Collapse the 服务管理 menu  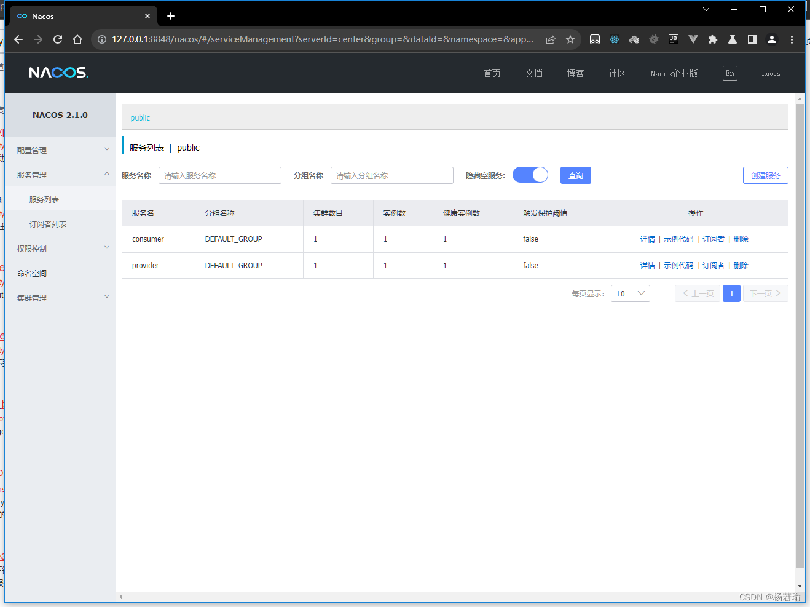tap(60, 175)
